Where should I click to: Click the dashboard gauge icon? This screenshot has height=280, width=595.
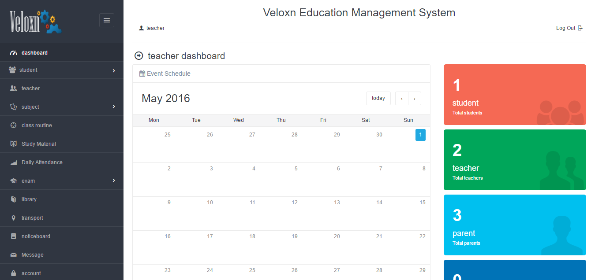tap(13, 53)
